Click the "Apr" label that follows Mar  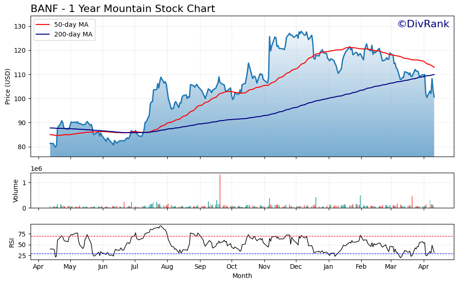tap(424, 266)
